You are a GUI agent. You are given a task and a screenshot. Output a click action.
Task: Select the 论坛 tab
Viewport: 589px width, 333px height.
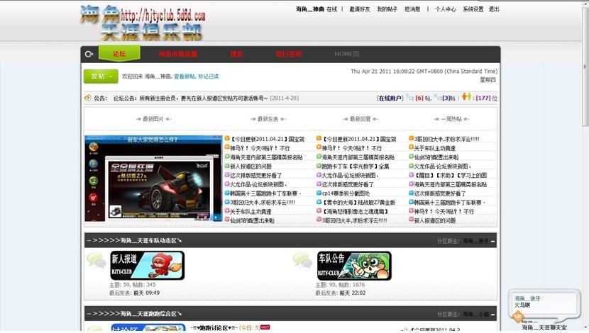point(119,54)
